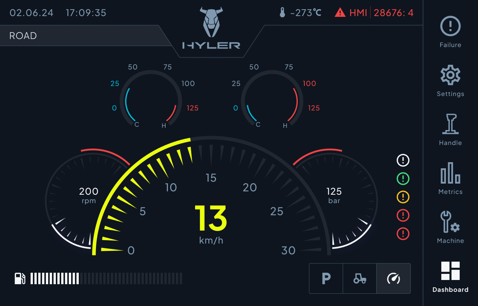Select the tractor field mode
This screenshot has height=306, width=478.
(x=359, y=278)
